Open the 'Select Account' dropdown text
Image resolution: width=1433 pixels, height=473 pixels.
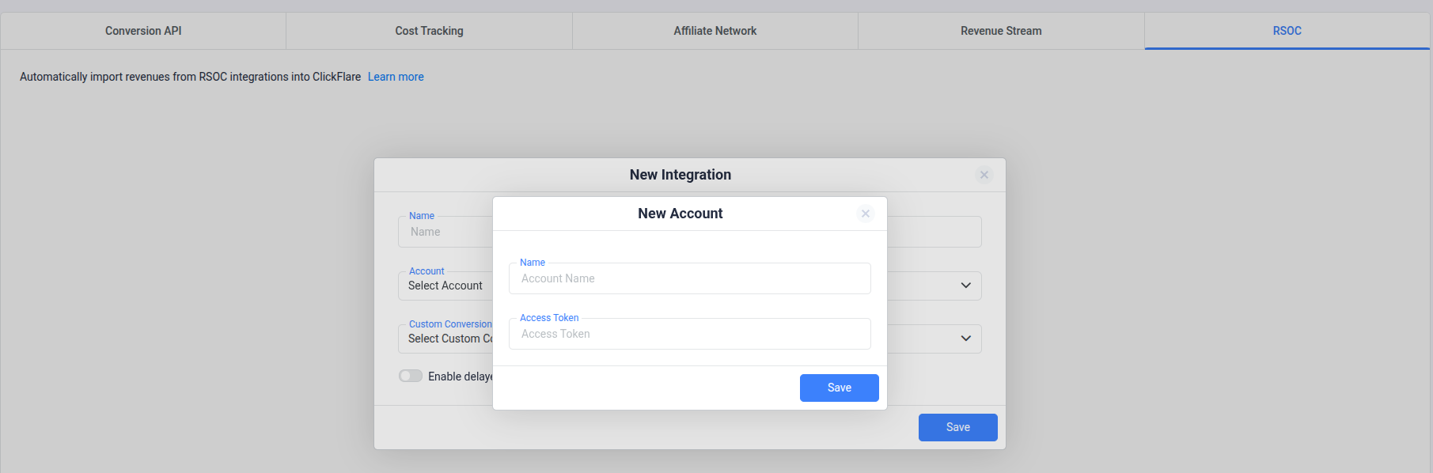tap(445, 286)
